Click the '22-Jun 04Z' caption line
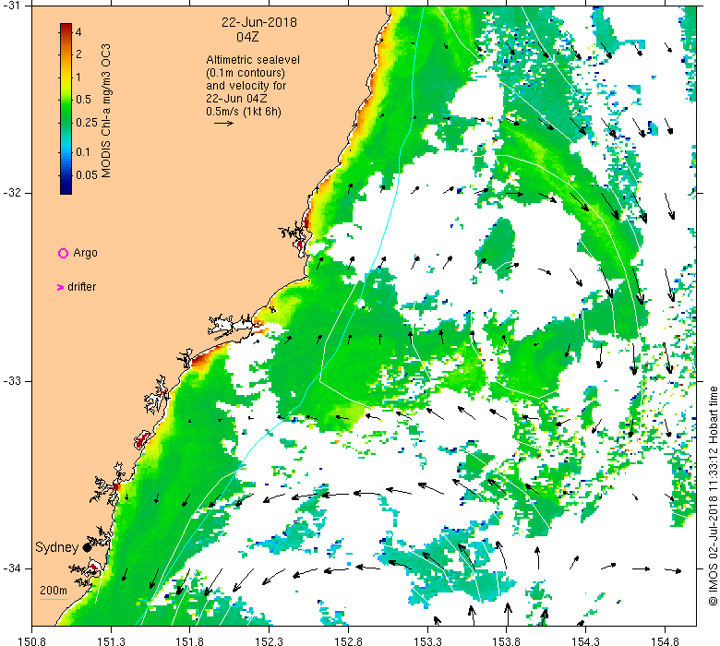720x646 pixels. point(236,98)
